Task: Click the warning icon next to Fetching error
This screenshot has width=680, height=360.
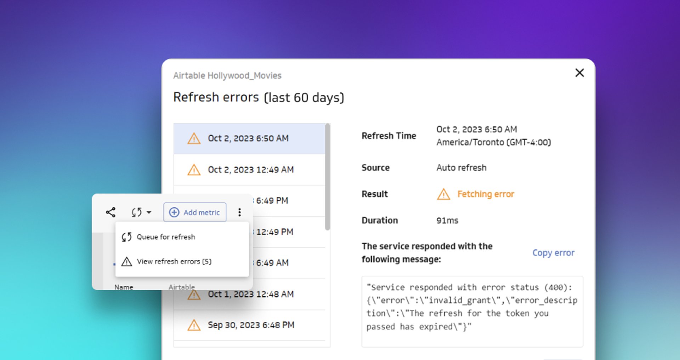Action: click(443, 194)
